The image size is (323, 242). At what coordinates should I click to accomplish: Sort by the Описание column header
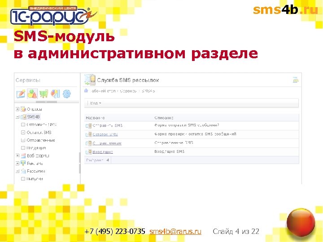[x=164, y=118]
